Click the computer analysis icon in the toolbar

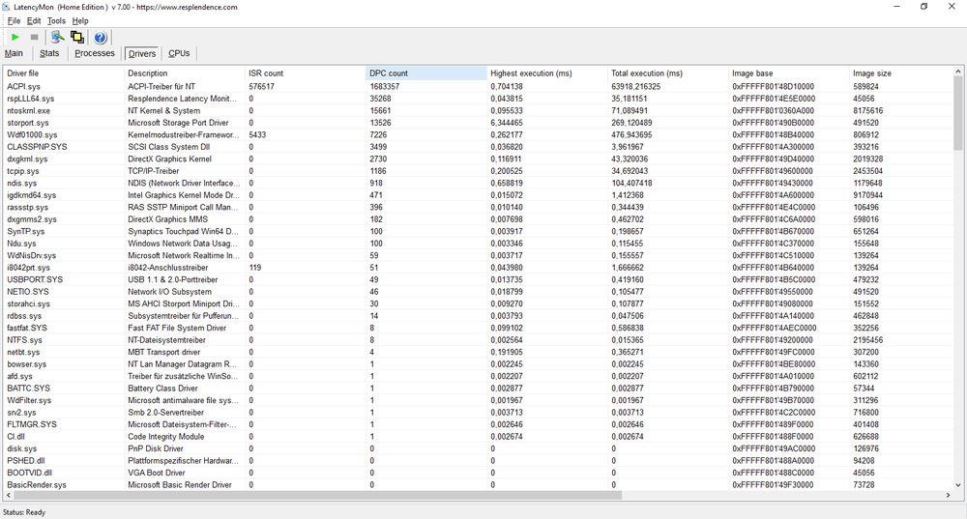point(57,37)
